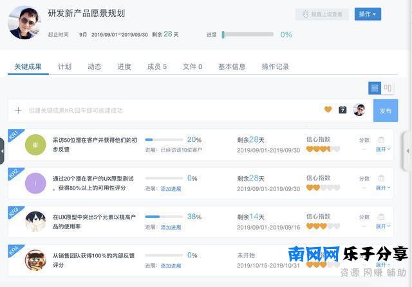The width and height of the screenshot is (412, 287).
Task: Click the KR3 confidence hearts rating
Action: (x=323, y=226)
